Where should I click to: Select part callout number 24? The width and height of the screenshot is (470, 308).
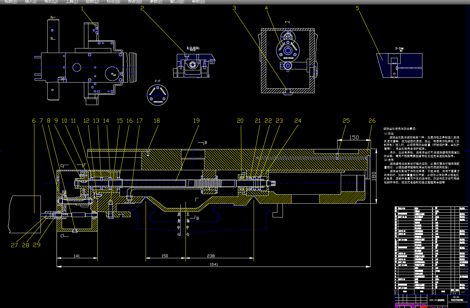pyautogui.click(x=298, y=121)
